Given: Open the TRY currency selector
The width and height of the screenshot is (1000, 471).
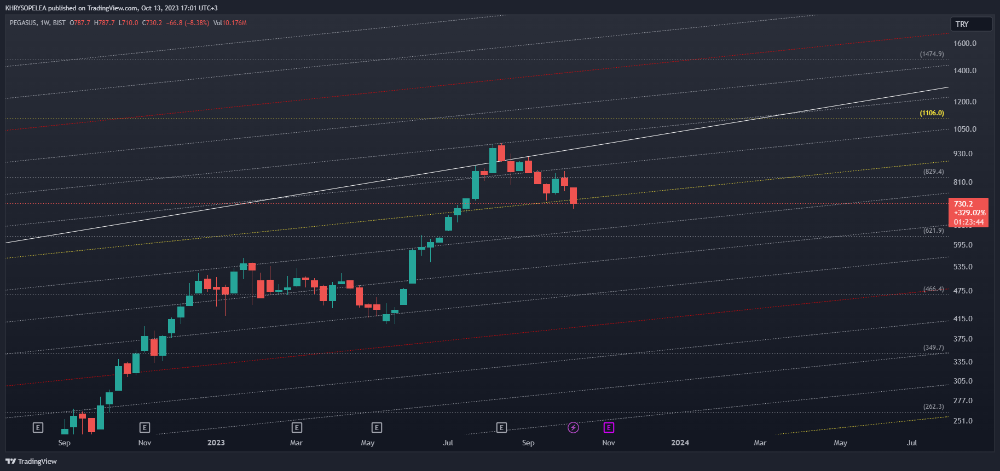Looking at the screenshot, I should tap(972, 24).
